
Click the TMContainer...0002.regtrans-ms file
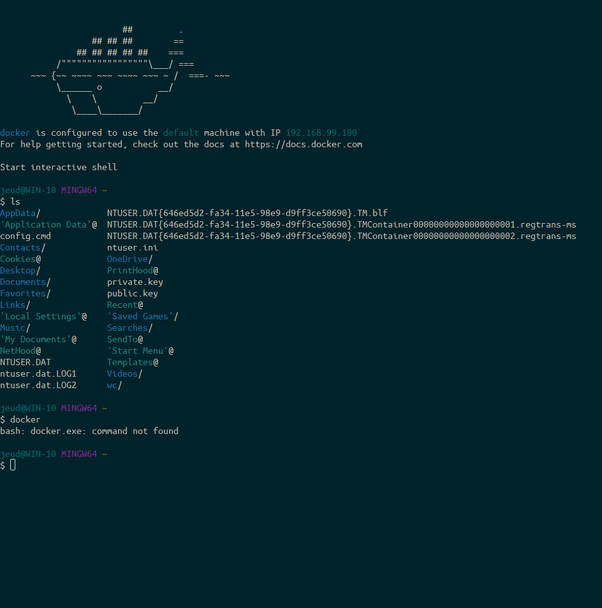342,236
